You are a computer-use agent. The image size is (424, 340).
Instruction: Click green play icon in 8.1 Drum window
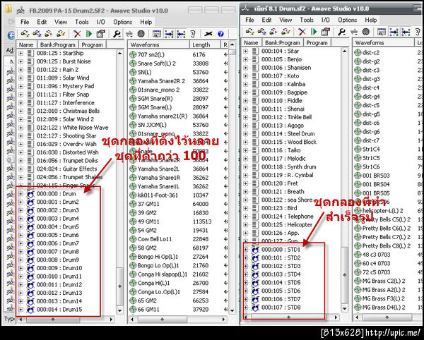pos(314,32)
